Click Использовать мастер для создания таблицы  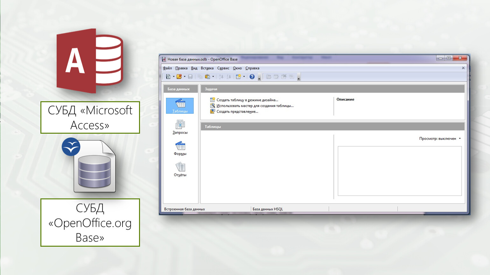pyautogui.click(x=255, y=106)
